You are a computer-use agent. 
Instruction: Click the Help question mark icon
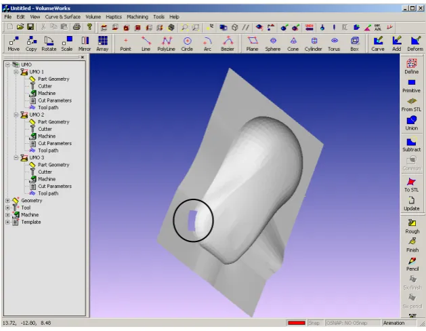click(x=89, y=27)
